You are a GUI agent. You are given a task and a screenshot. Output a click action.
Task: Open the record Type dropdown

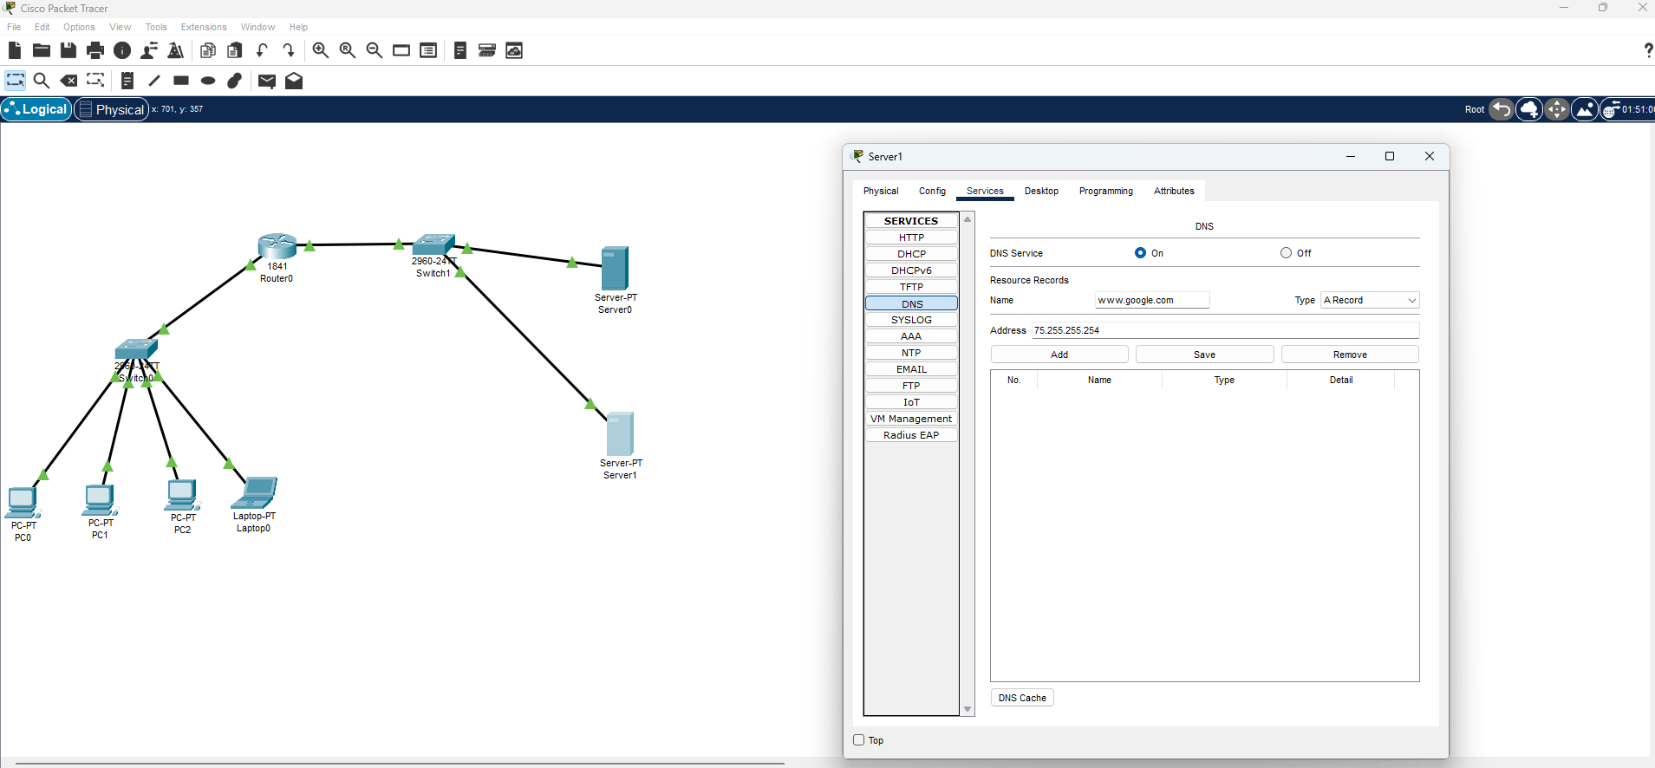pyautogui.click(x=1370, y=300)
